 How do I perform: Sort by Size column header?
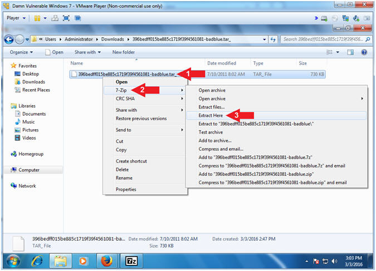tap(302, 63)
